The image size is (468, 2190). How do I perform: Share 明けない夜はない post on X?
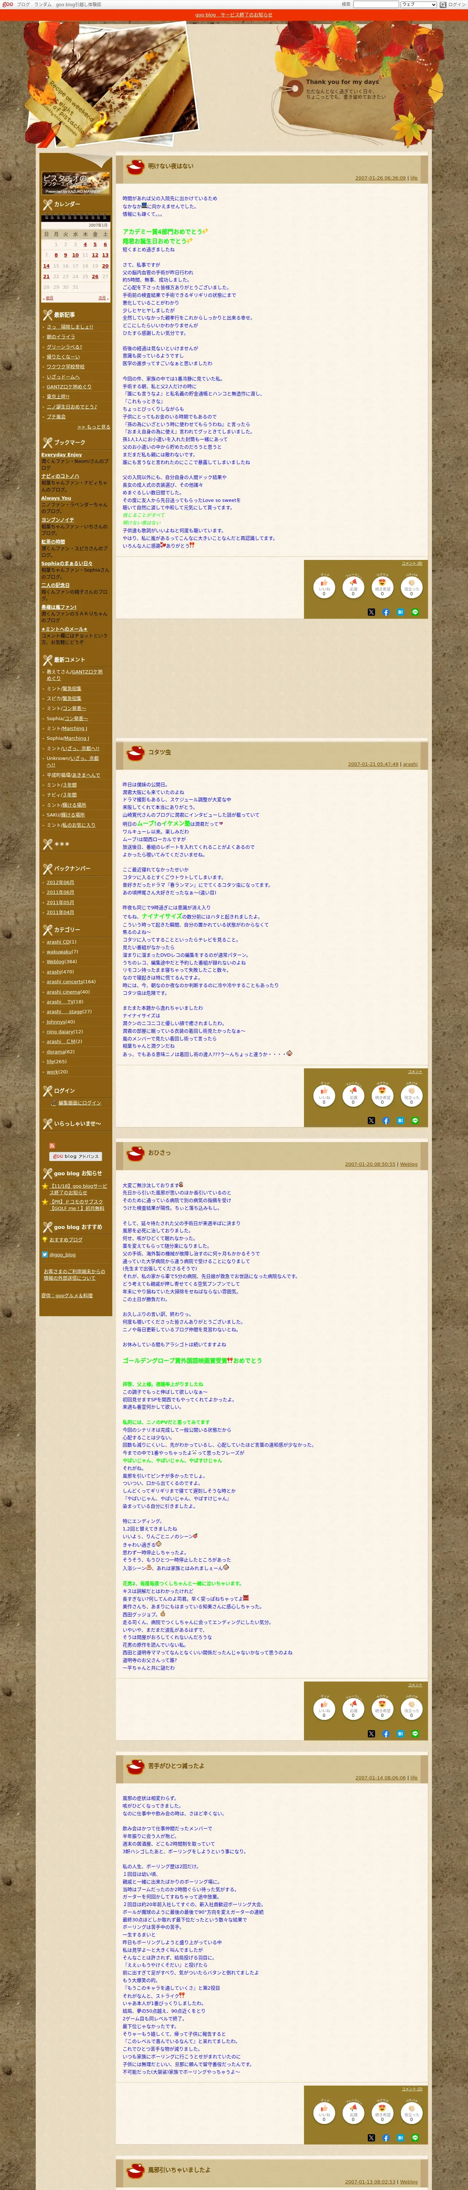click(371, 611)
